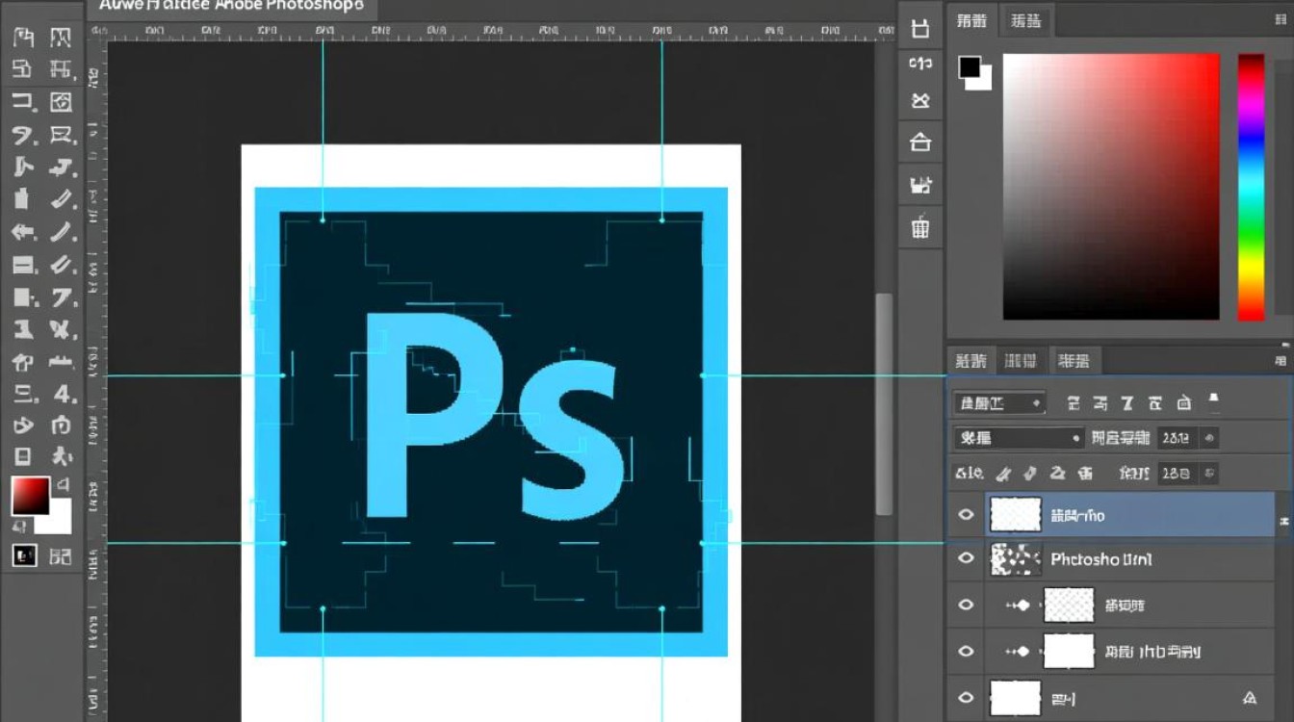Click the T type-layer filter icon in Layers panel
This screenshot has width=1294, height=722.
point(1127,403)
